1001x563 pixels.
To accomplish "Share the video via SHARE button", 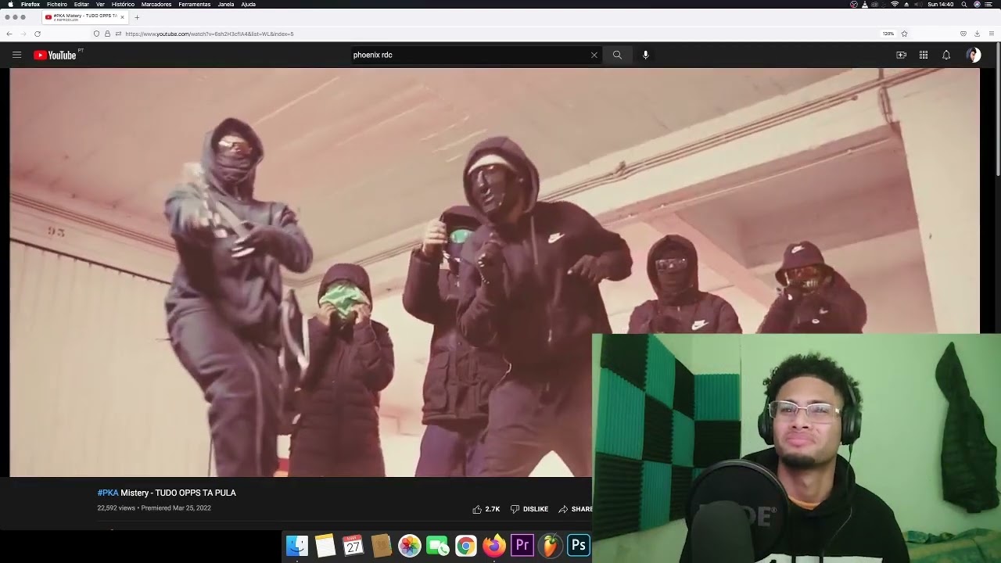I will (576, 509).
